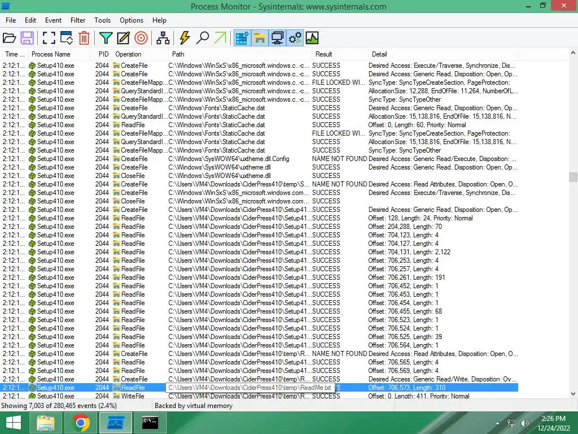Click the Open log file icon
This screenshot has width=578, height=434.
(9, 38)
